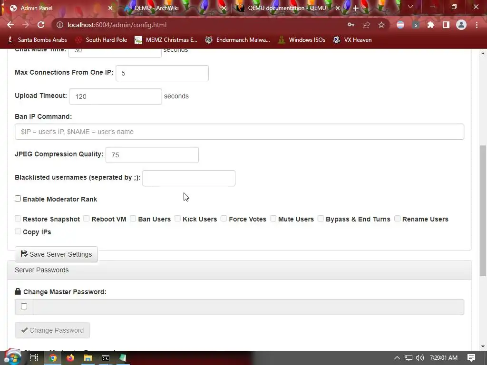Launch Firefox from taskbar
Viewport: 487px width, 365px height.
tap(70, 358)
